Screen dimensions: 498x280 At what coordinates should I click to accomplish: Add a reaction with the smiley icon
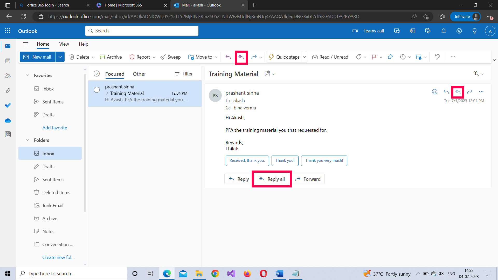[435, 92]
